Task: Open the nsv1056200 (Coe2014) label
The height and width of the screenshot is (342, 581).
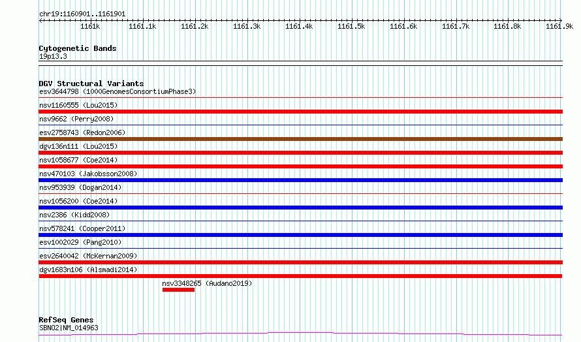Action: click(78, 201)
